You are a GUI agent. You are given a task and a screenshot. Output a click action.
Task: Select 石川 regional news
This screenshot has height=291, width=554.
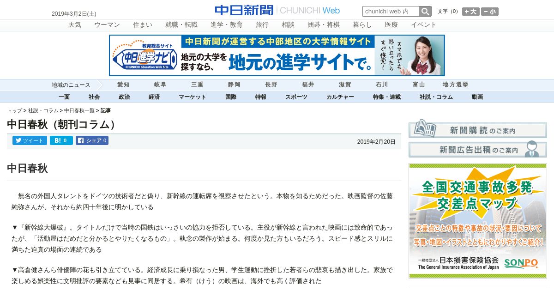coord(382,85)
